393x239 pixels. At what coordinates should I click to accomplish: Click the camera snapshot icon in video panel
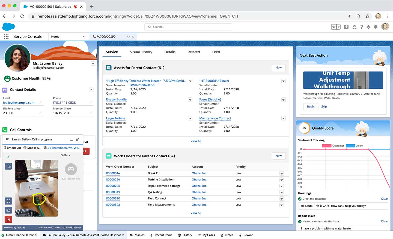click(8, 210)
